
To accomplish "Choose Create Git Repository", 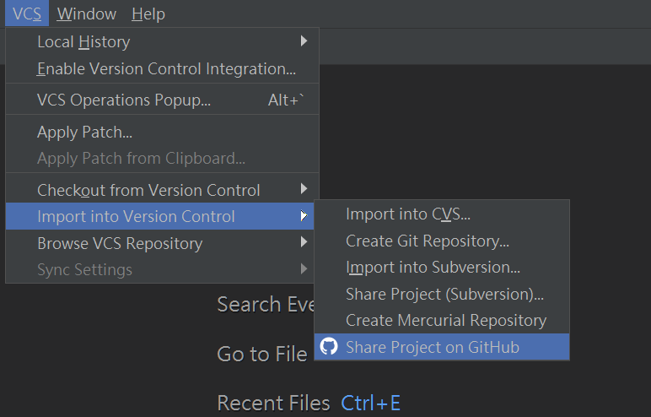I will pos(428,241).
